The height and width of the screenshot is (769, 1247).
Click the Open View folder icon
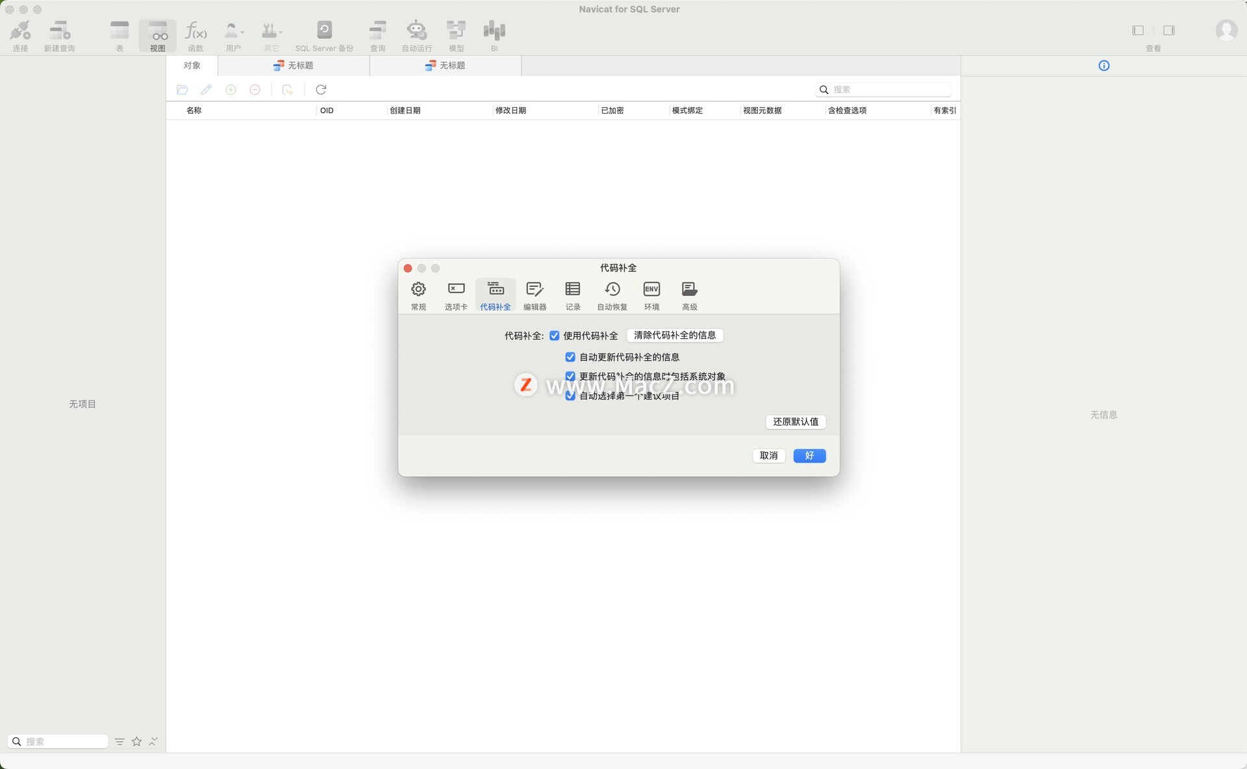(x=183, y=90)
